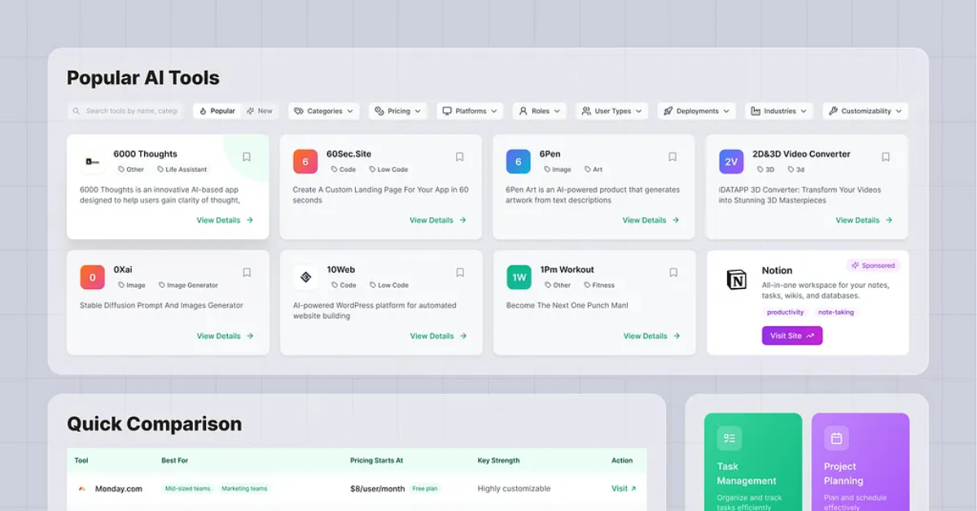This screenshot has width=977, height=511.
Task: Click the Mid-sized teams tag
Action: click(x=187, y=488)
